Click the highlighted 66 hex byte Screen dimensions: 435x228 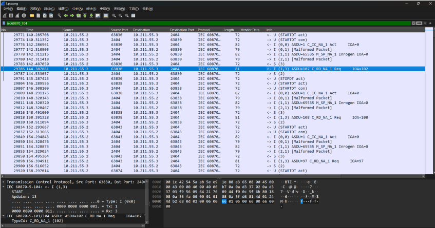click(x=224, y=201)
